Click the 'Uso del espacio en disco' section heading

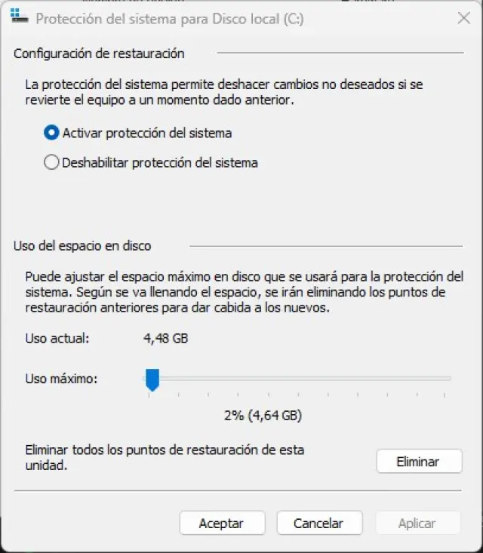point(82,245)
